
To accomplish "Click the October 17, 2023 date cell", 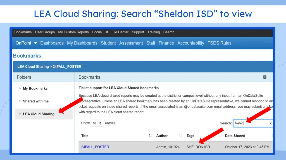I will (x=247, y=147).
